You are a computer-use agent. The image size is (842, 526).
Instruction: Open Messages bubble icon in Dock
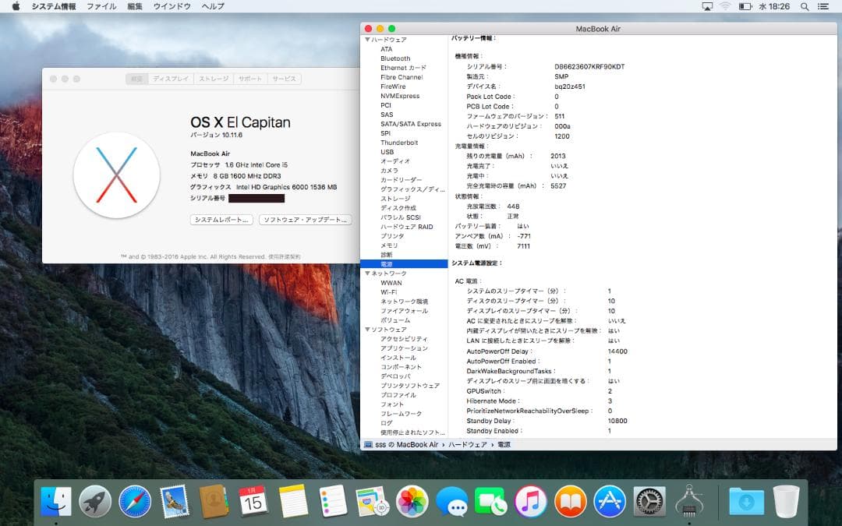tap(451, 501)
